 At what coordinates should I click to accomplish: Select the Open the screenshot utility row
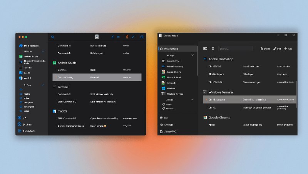coord(97,119)
